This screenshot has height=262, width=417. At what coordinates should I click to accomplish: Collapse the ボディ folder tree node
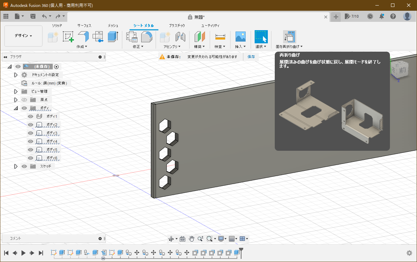16,108
